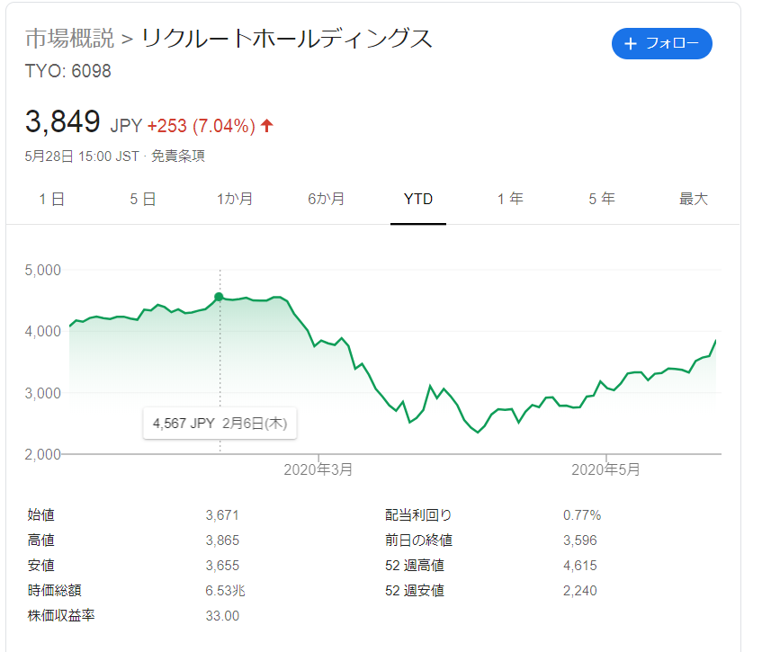
Task: Select the YTD tab
Action: tap(418, 199)
